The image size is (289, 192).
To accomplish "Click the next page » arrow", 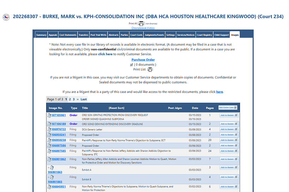I will point(78,99).
